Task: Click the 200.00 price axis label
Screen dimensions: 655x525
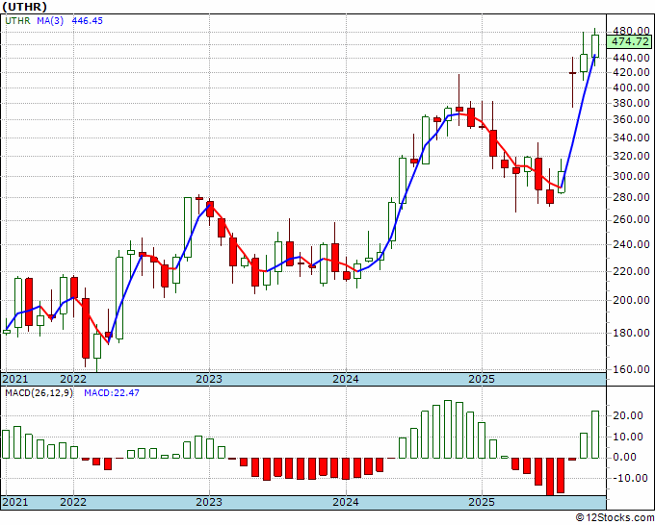Action: tap(631, 300)
